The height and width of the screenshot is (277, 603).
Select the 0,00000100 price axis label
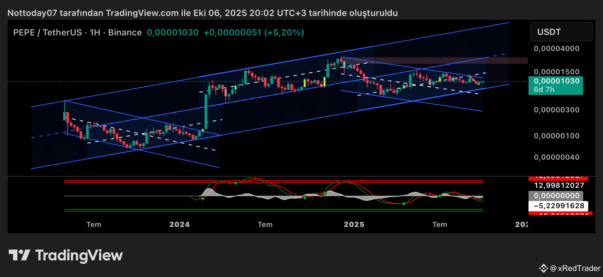point(556,136)
